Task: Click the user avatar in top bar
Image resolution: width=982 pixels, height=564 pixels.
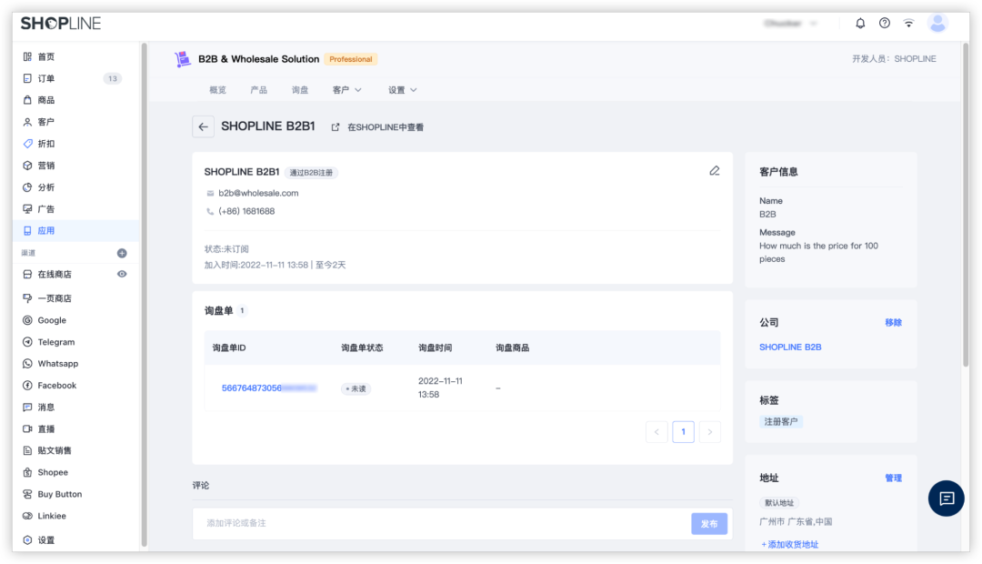Action: point(937,23)
